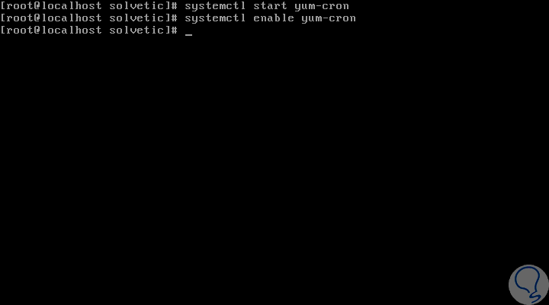Click the hash symbol on the first prompt
The height and width of the screenshot is (305, 549).
click(x=175, y=6)
